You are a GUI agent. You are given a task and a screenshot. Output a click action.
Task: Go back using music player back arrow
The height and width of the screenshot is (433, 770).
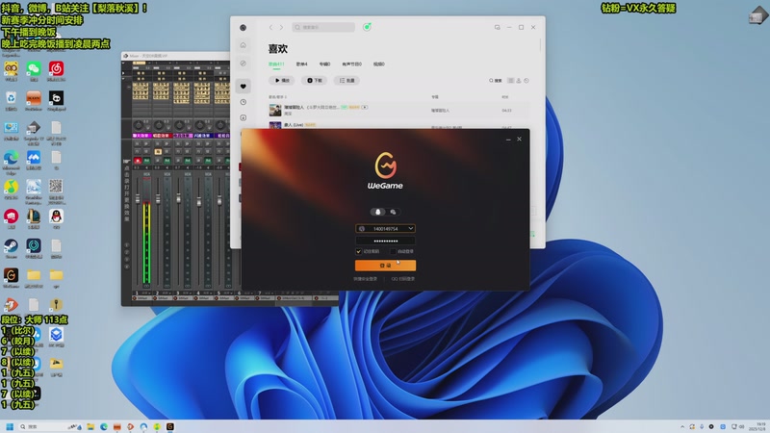coord(270,28)
